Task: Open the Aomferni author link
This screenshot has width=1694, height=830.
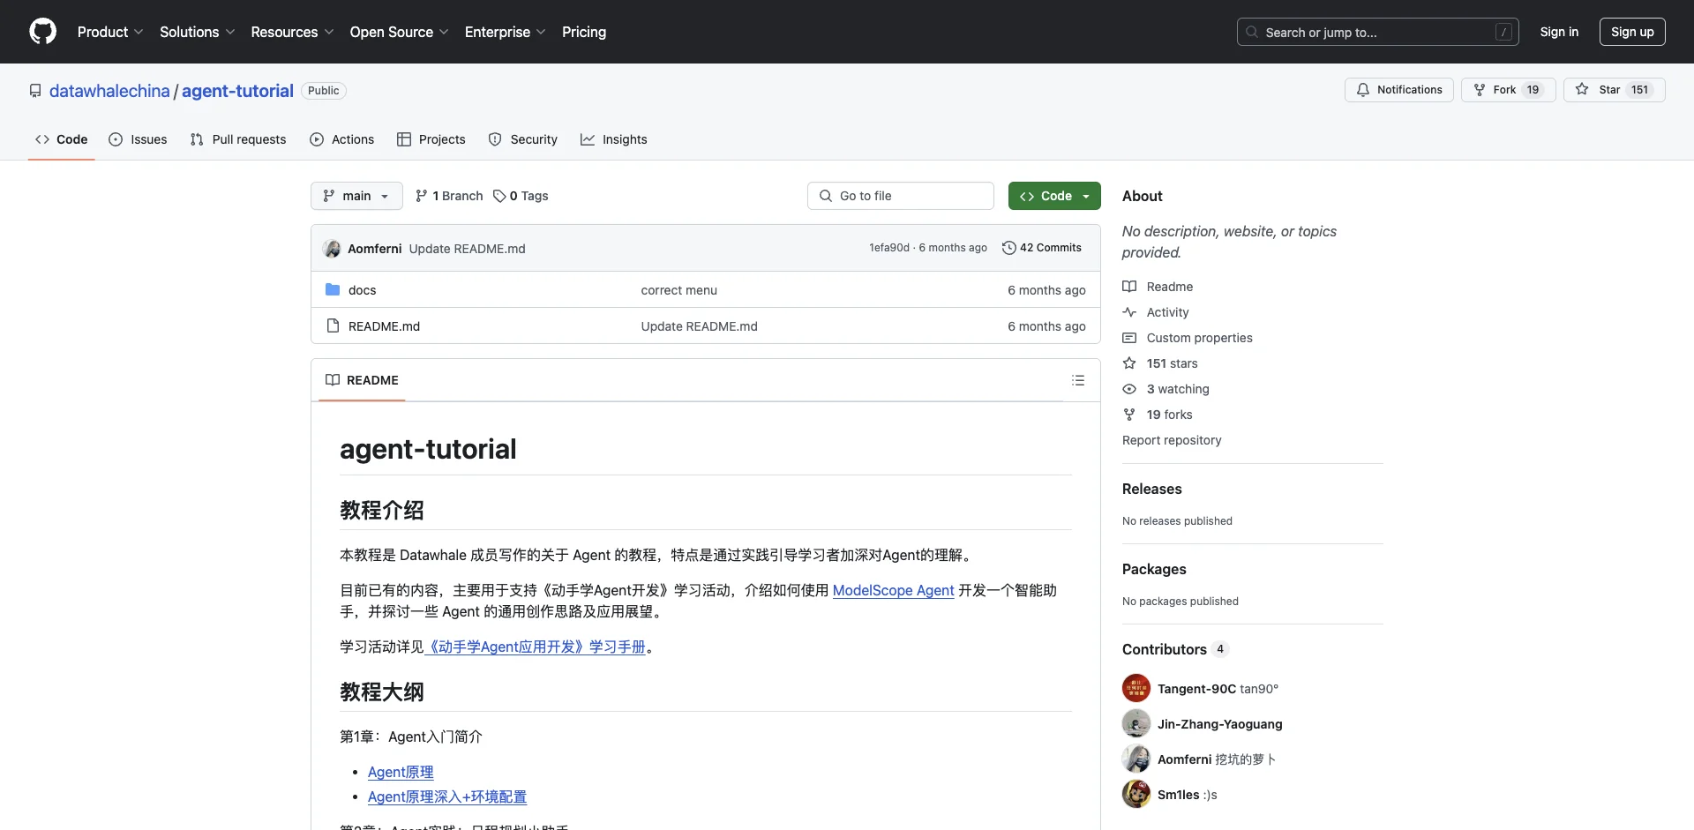Action: 374,249
